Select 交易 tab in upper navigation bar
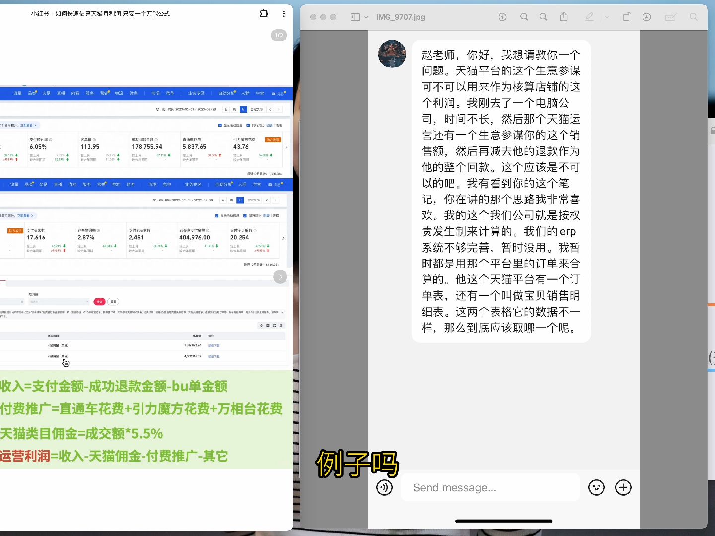This screenshot has width=715, height=536. click(x=47, y=93)
